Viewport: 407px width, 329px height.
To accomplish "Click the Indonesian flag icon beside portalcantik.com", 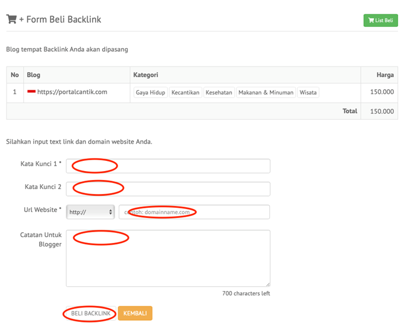I will point(31,92).
